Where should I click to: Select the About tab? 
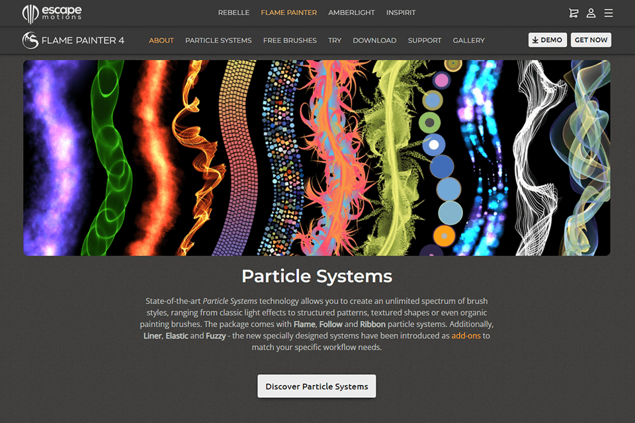click(161, 40)
